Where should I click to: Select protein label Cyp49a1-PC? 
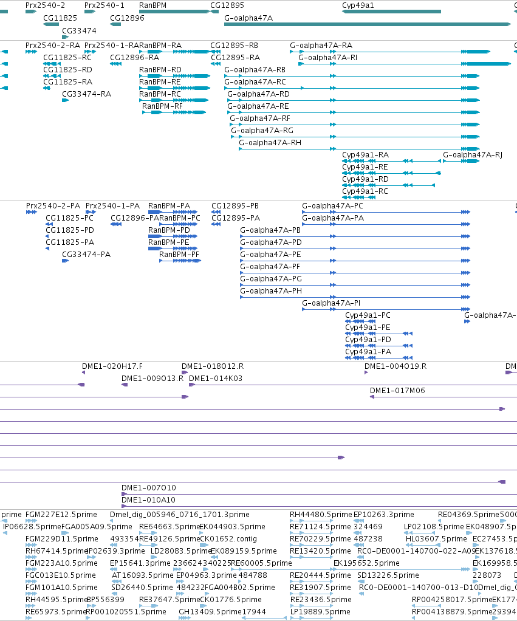point(368,315)
